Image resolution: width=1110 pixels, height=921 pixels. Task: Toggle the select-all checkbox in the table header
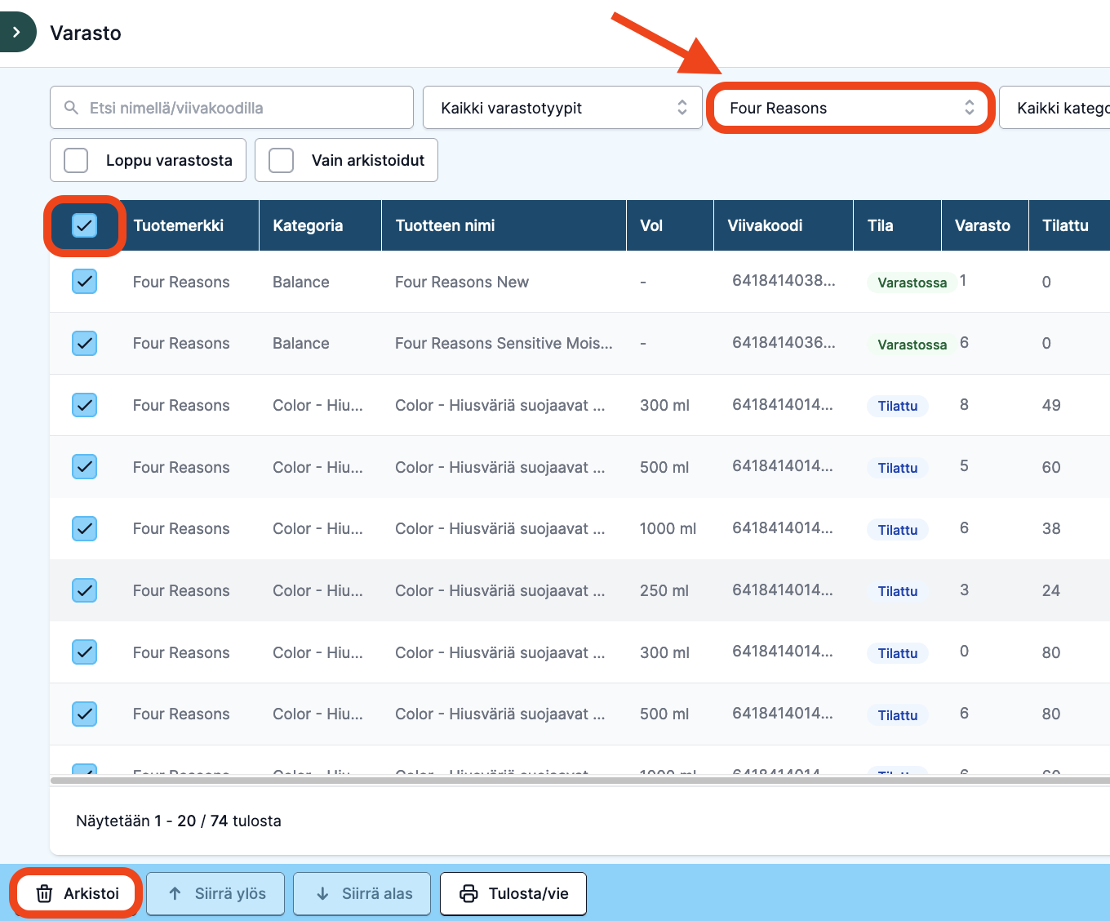click(84, 225)
